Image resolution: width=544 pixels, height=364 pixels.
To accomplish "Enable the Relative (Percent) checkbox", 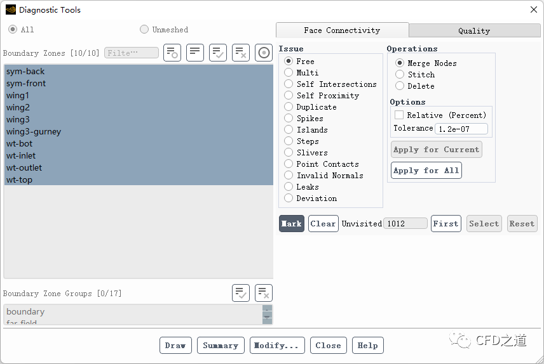I will click(x=399, y=115).
